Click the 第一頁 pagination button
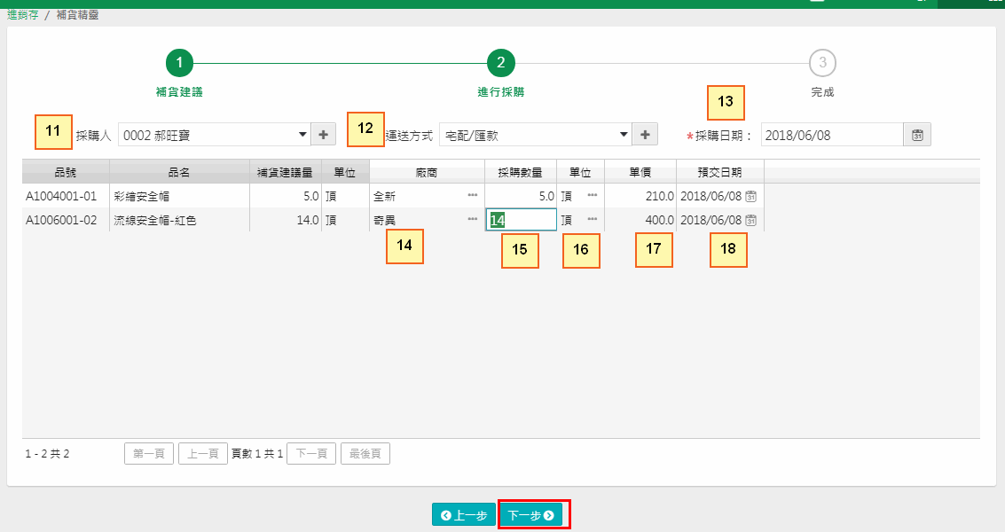 (x=149, y=454)
